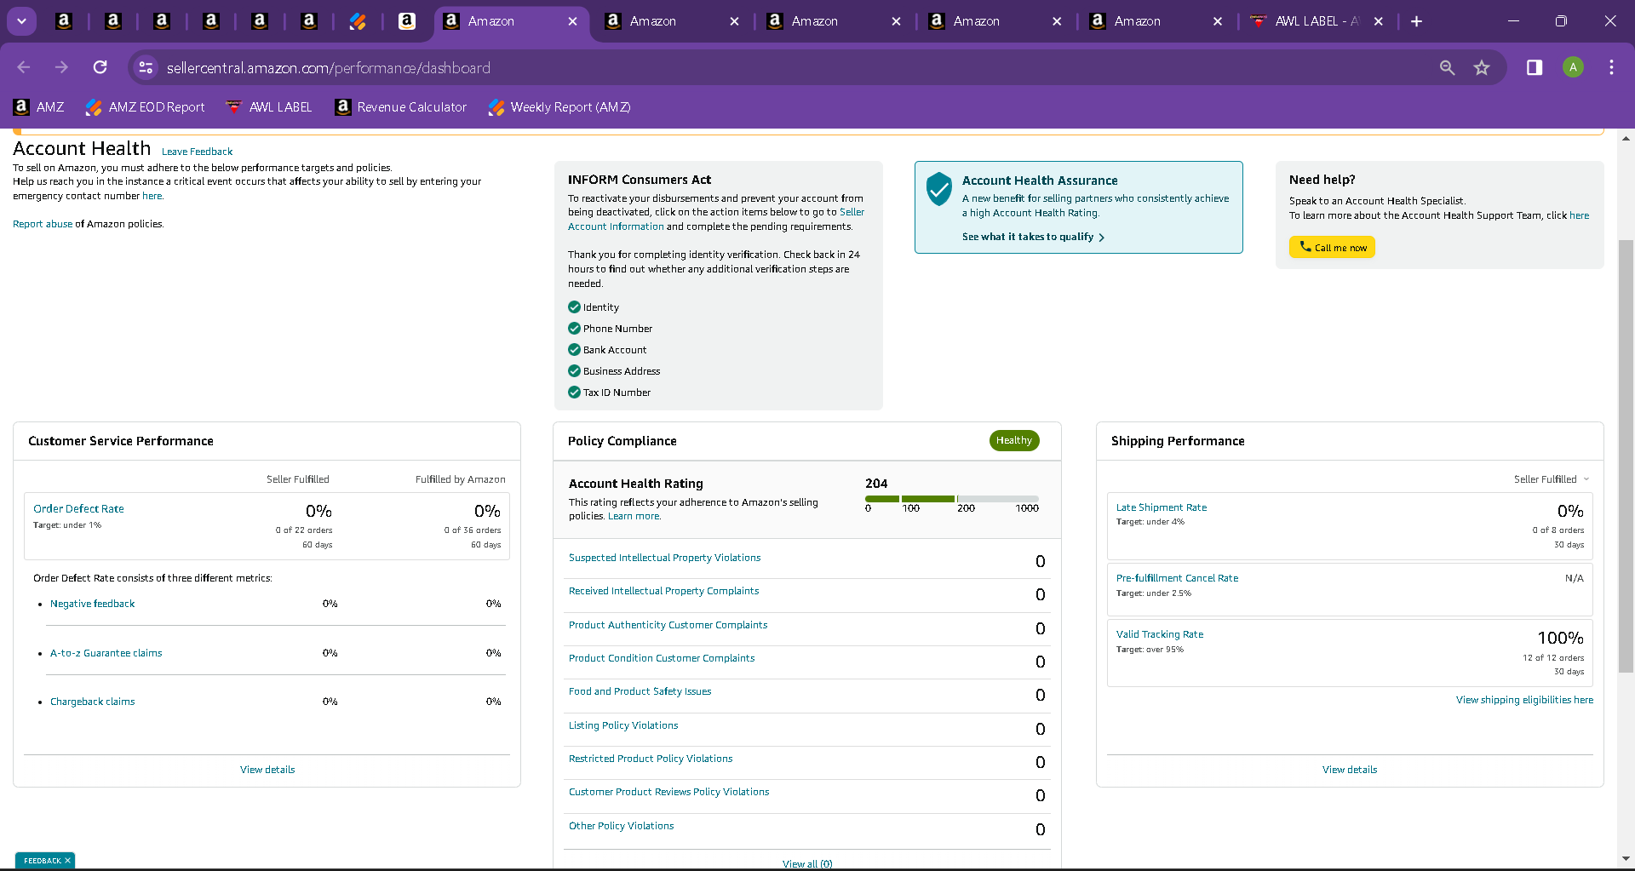This screenshot has height=871, width=1635.
Task: Open Listing Policy Violations
Action: (623, 725)
